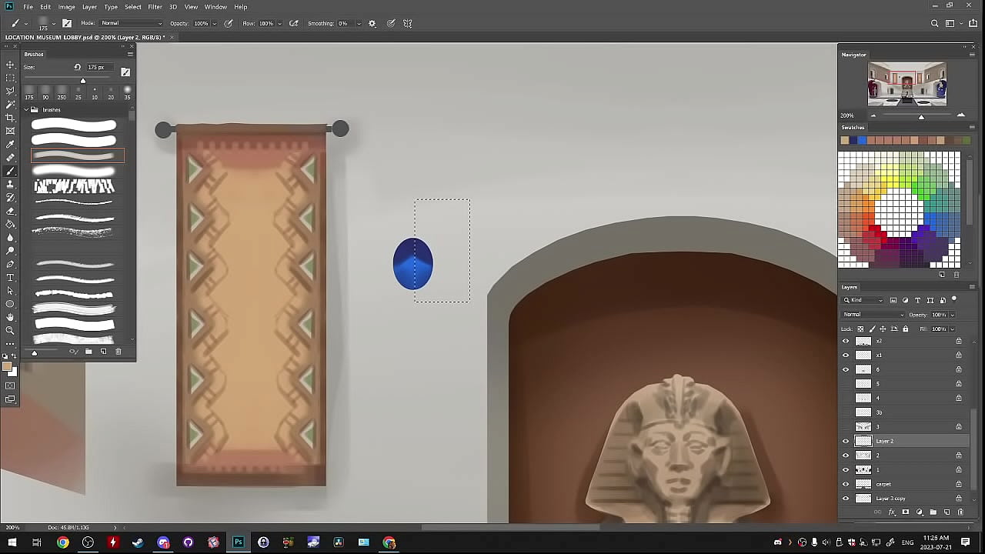Select the Clone Stamp tool

[x=10, y=184]
